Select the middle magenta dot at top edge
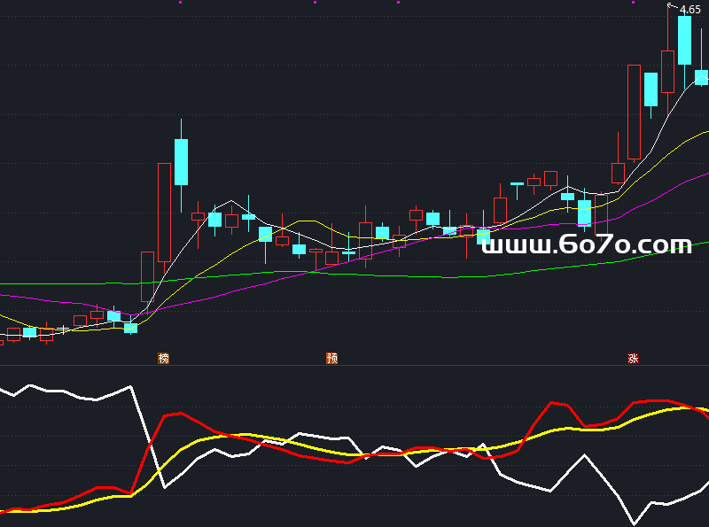 (x=315, y=3)
